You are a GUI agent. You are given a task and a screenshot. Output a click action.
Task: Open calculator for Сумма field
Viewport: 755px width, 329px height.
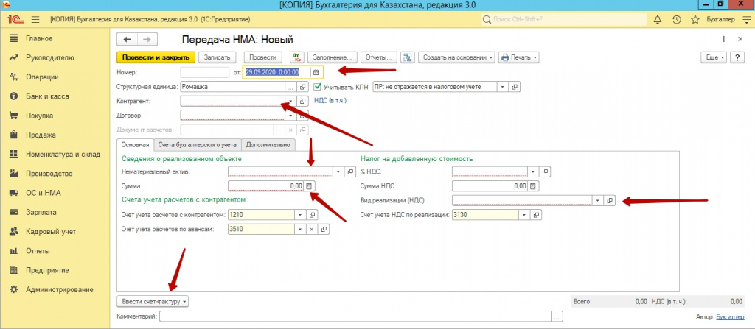tap(310, 185)
